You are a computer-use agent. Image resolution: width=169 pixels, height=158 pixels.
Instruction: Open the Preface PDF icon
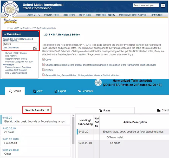click(x=43, y=70)
